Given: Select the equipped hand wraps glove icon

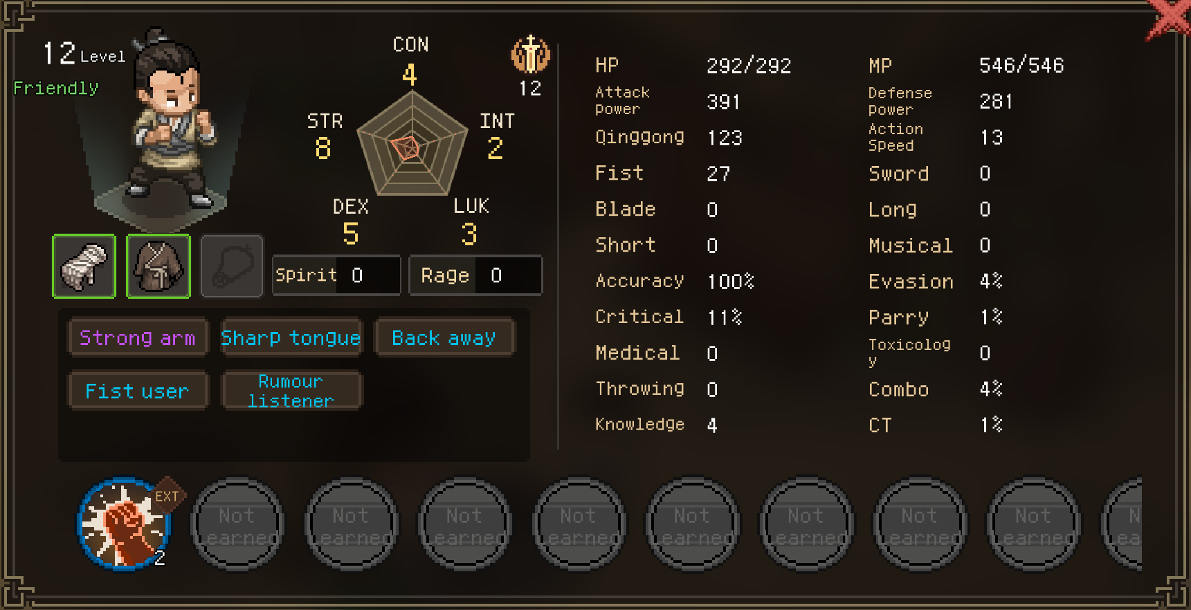Looking at the screenshot, I should coord(84,266).
